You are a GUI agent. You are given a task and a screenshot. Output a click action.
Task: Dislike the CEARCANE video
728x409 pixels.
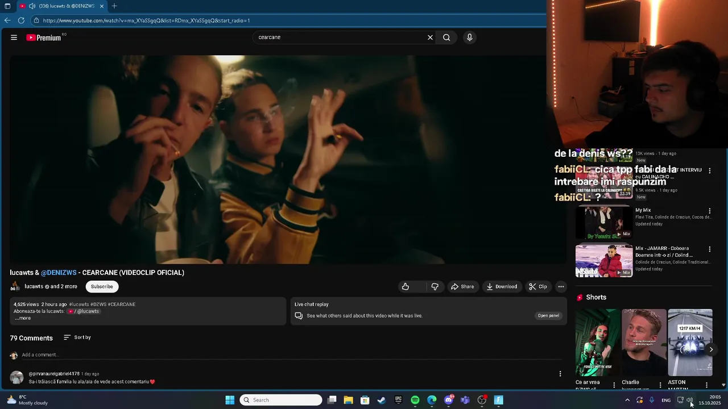(435, 287)
